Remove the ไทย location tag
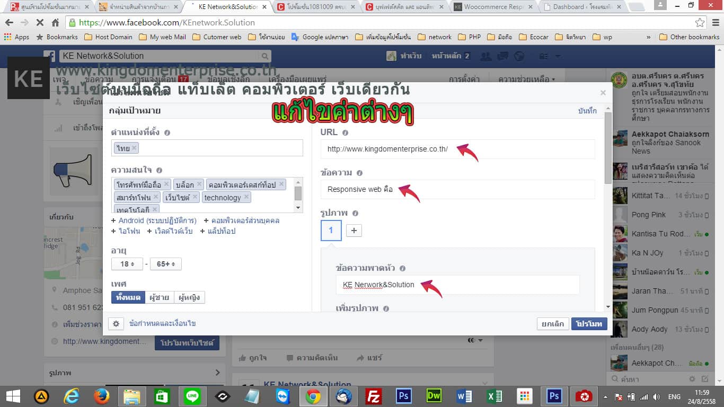 [134, 148]
